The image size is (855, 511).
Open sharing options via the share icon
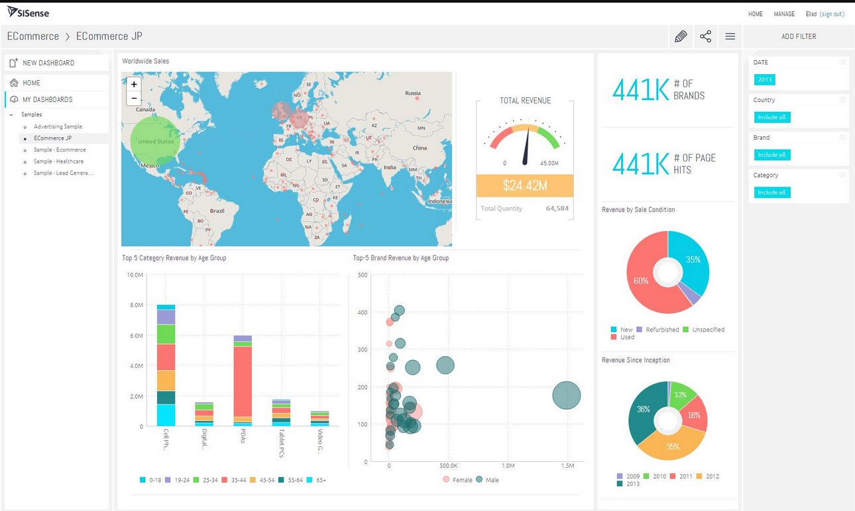[705, 36]
